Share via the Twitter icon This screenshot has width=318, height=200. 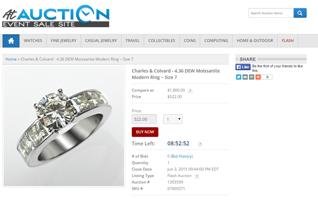(239, 77)
